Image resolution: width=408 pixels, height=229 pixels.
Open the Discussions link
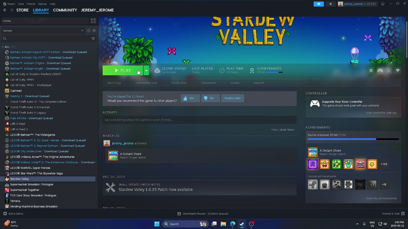click(209, 83)
